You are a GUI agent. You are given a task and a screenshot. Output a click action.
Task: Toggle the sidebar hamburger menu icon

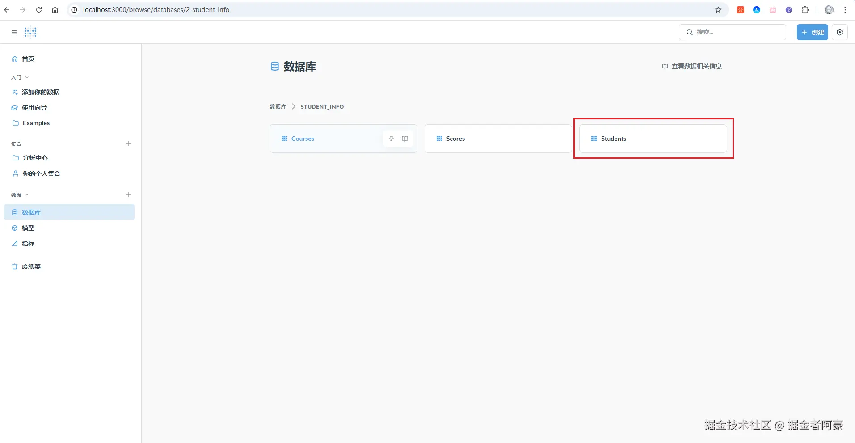click(14, 32)
